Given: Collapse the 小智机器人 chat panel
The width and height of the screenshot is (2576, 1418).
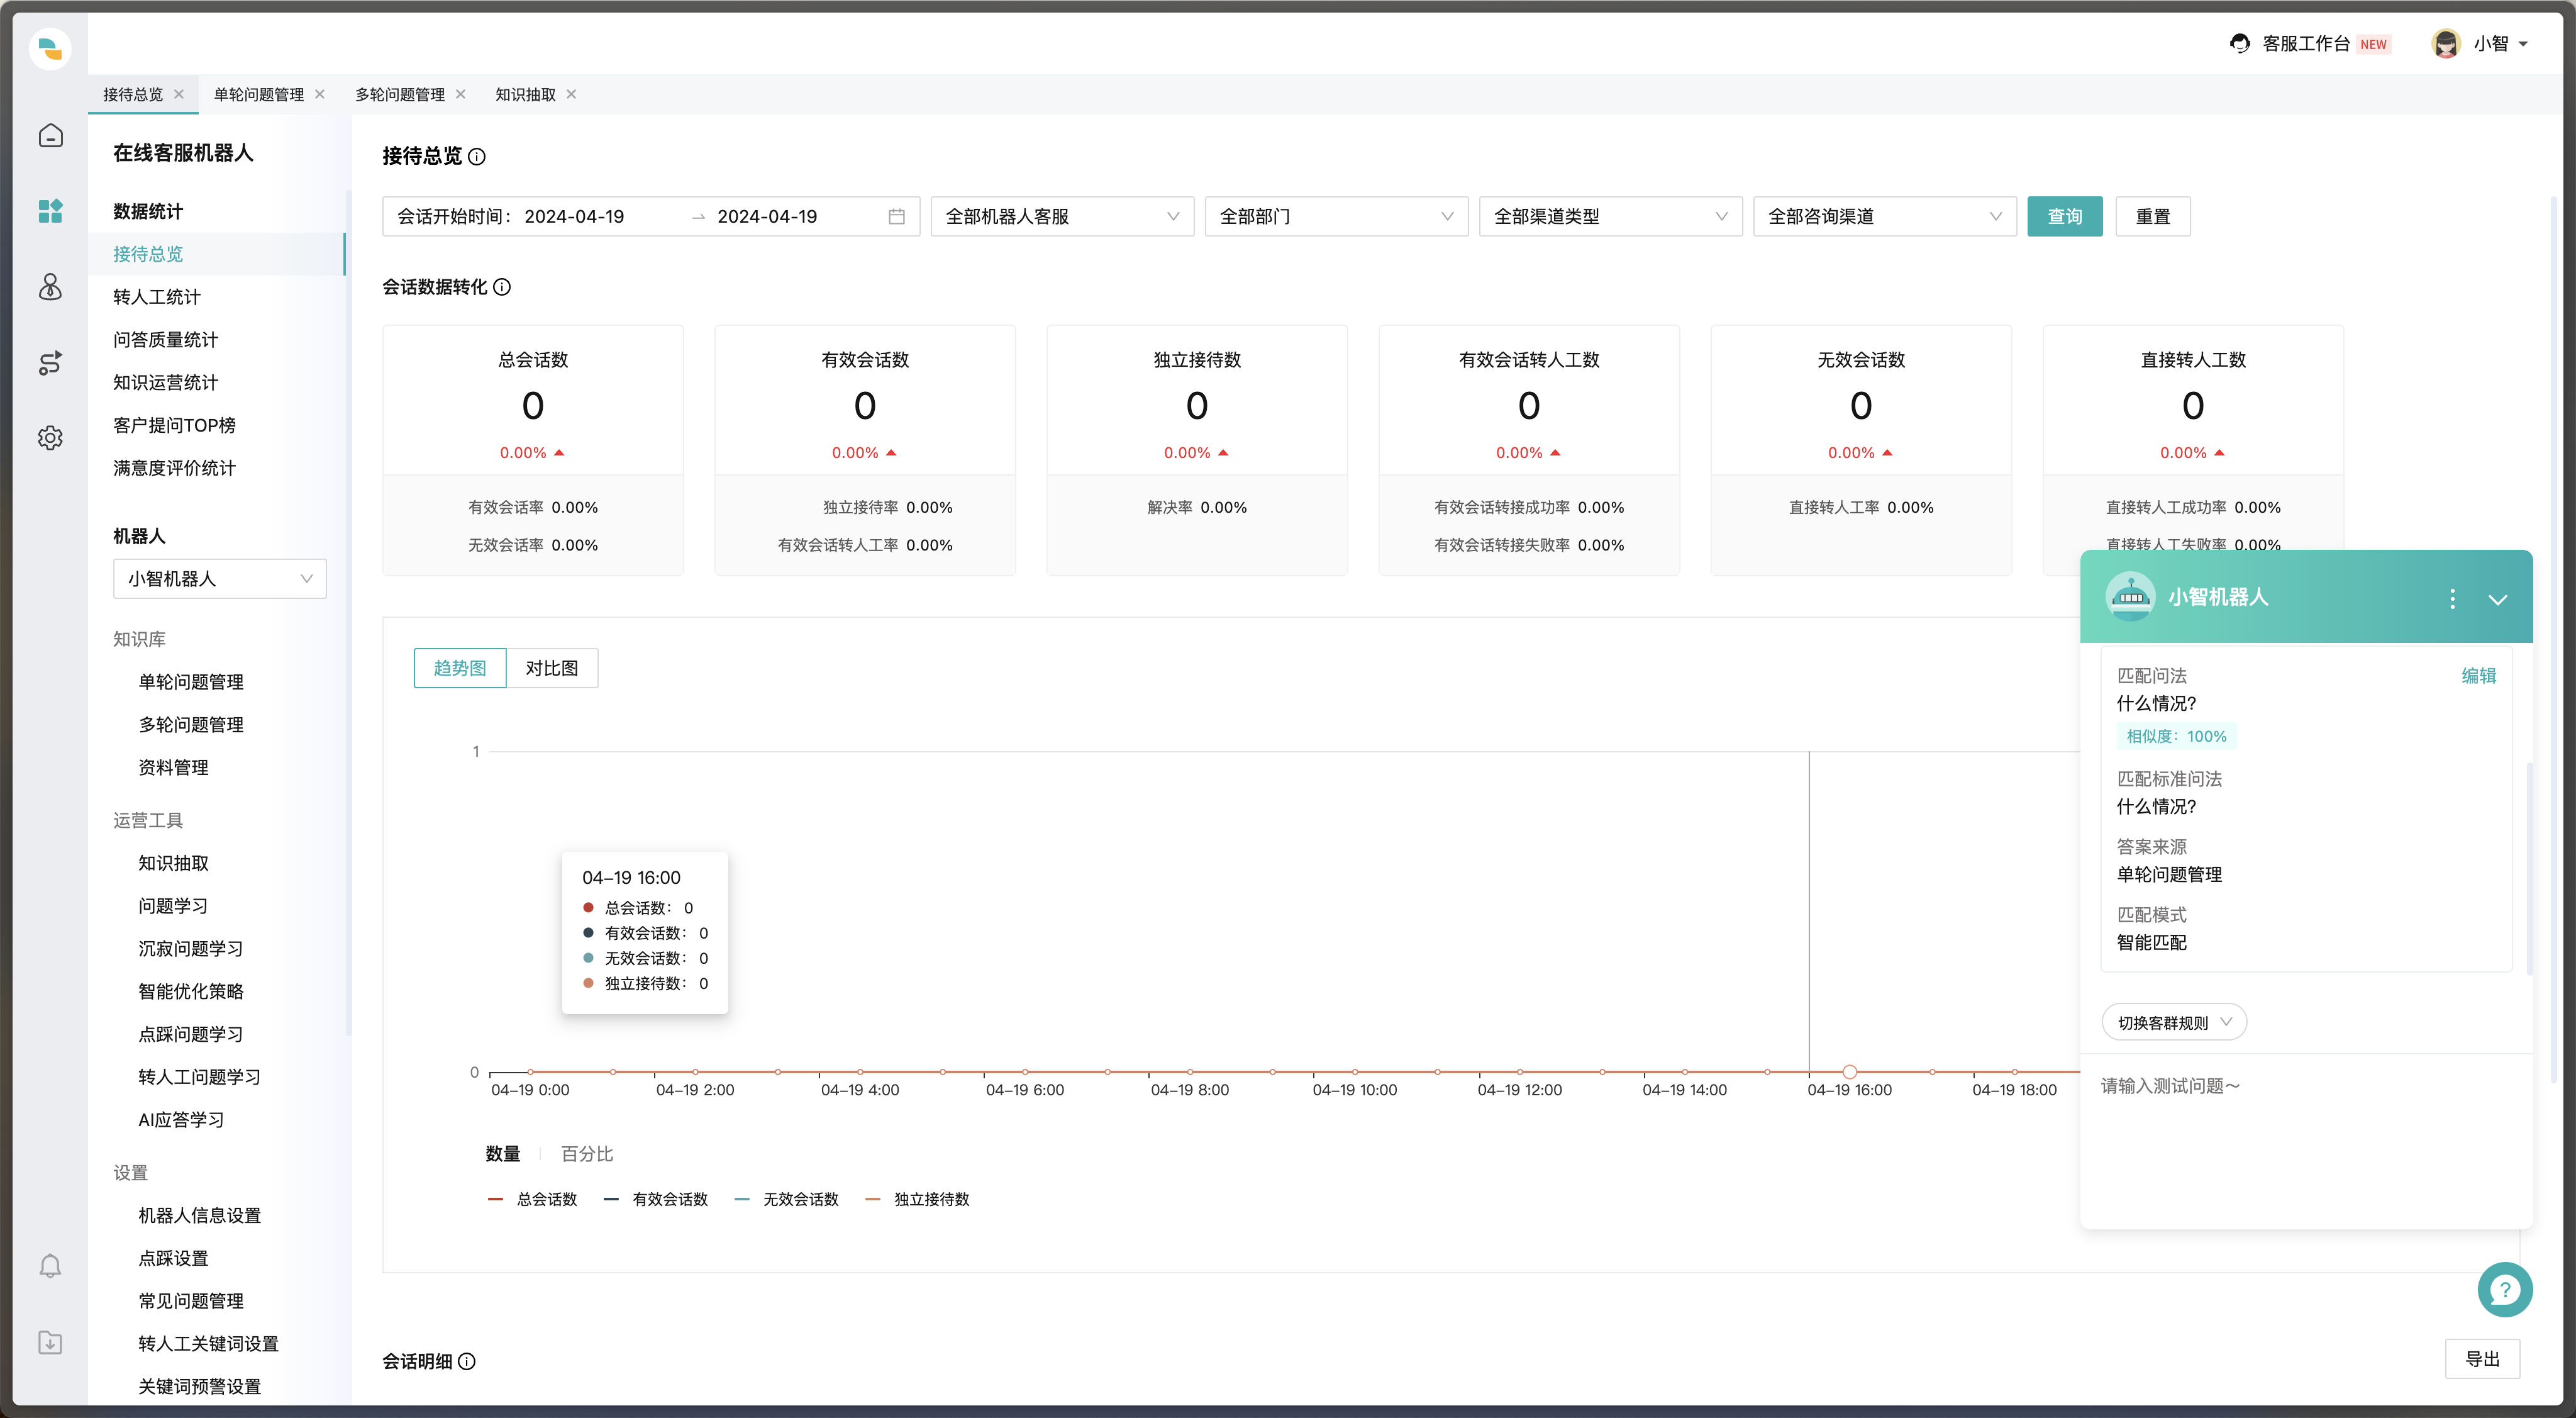Looking at the screenshot, I should pyautogui.click(x=2498, y=599).
